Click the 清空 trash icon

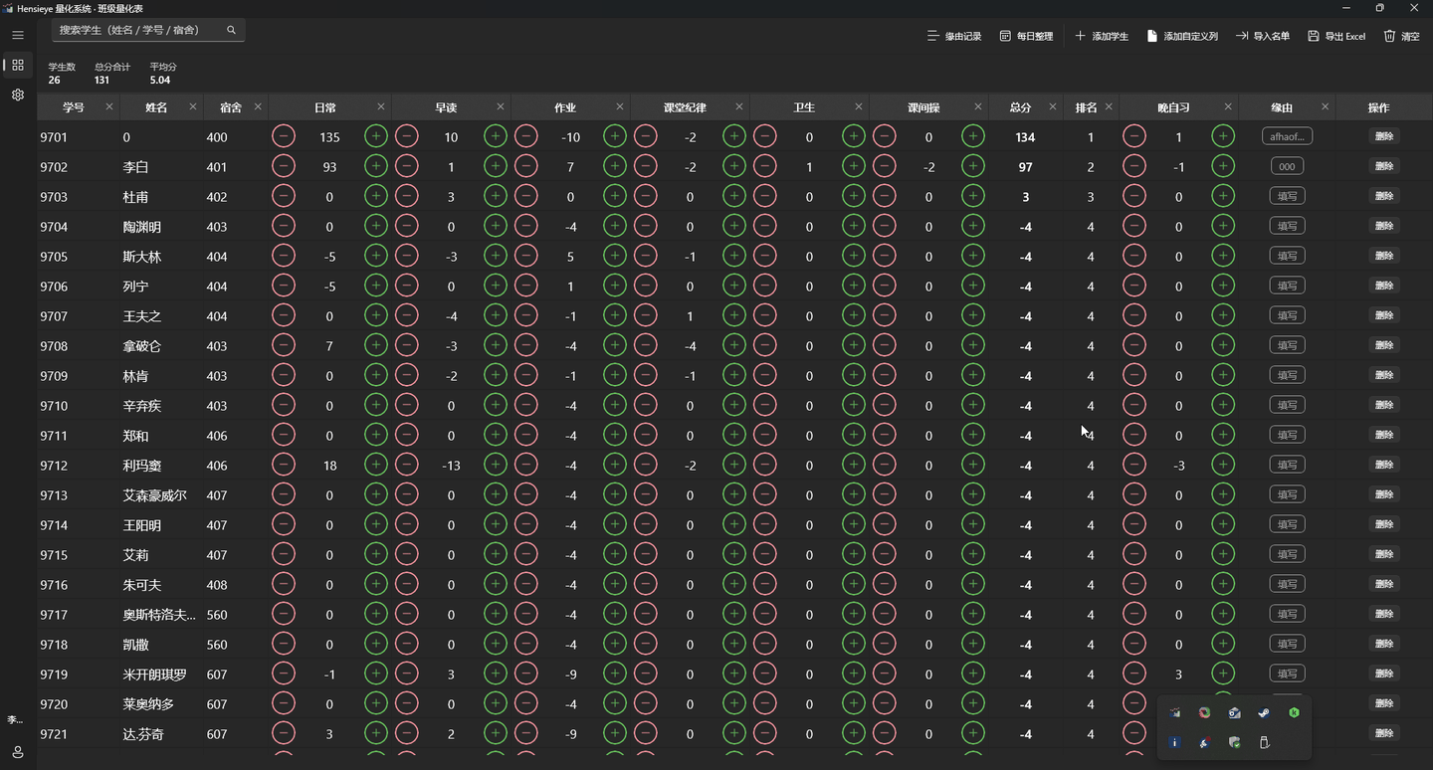point(1402,36)
